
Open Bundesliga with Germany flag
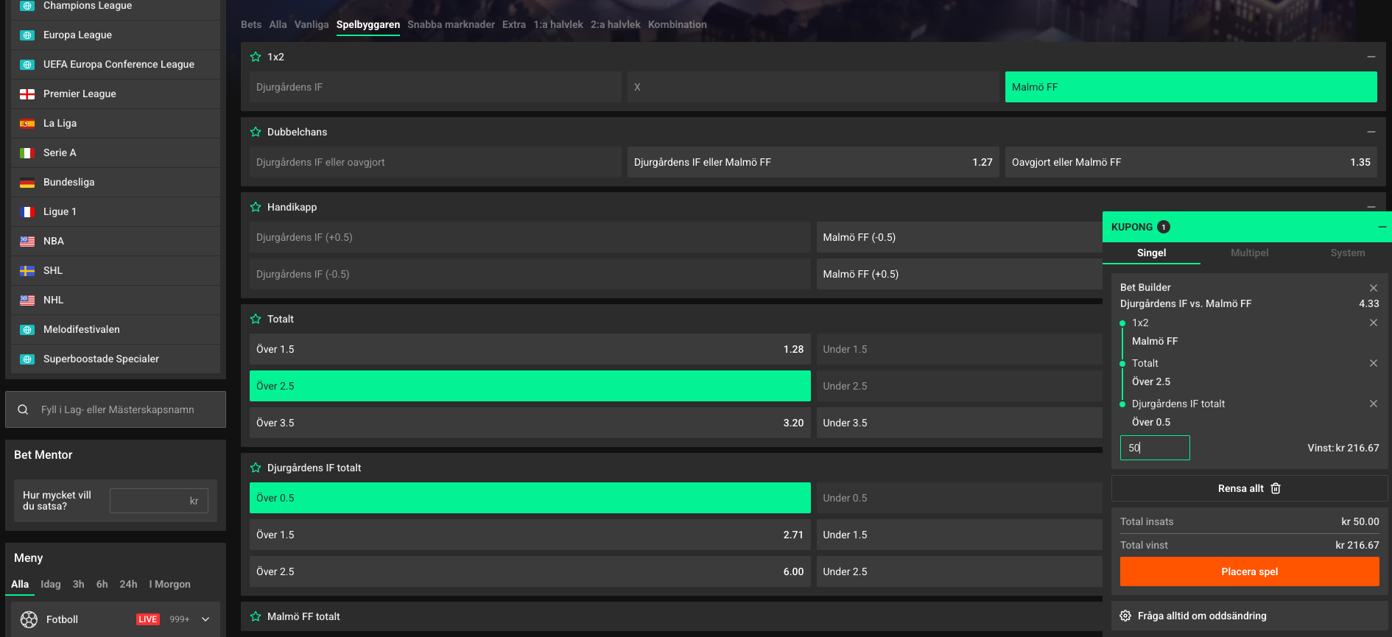[116, 182]
